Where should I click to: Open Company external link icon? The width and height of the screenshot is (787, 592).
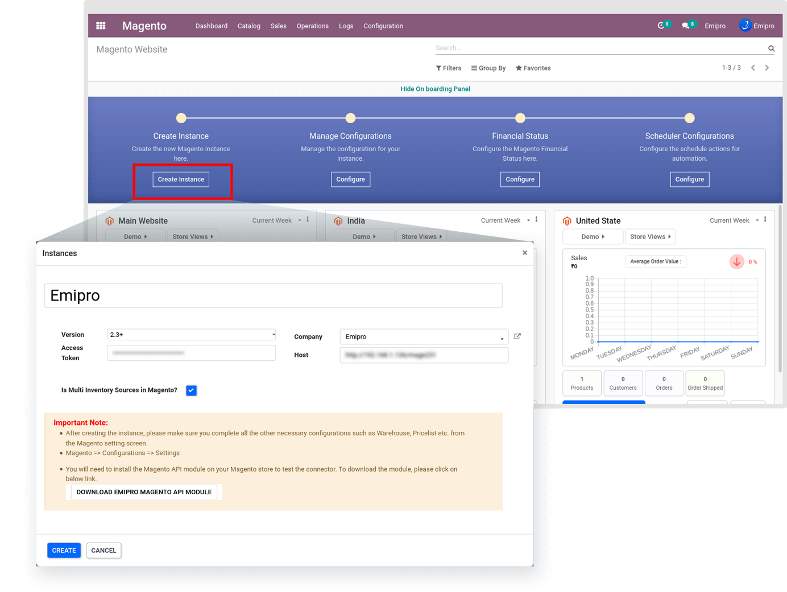[517, 336]
